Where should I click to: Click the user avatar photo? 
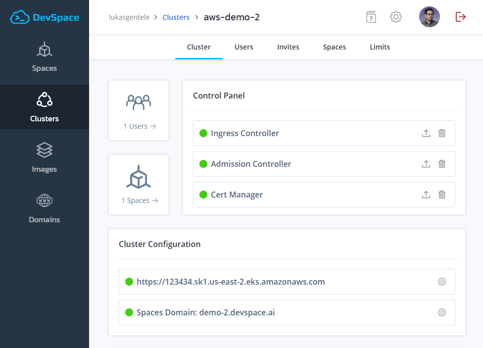point(430,17)
